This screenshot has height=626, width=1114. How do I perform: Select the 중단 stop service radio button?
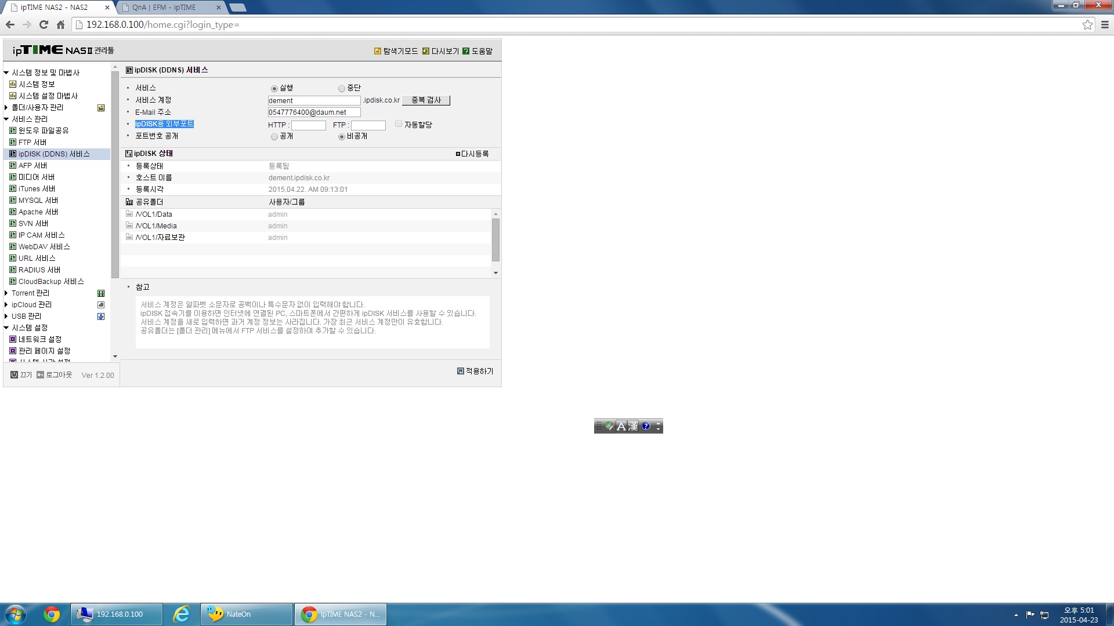[x=342, y=89]
